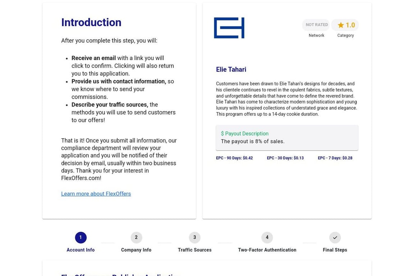The width and height of the screenshot is (414, 276).
Task: Click the Company Info step label
Action: [136, 250]
